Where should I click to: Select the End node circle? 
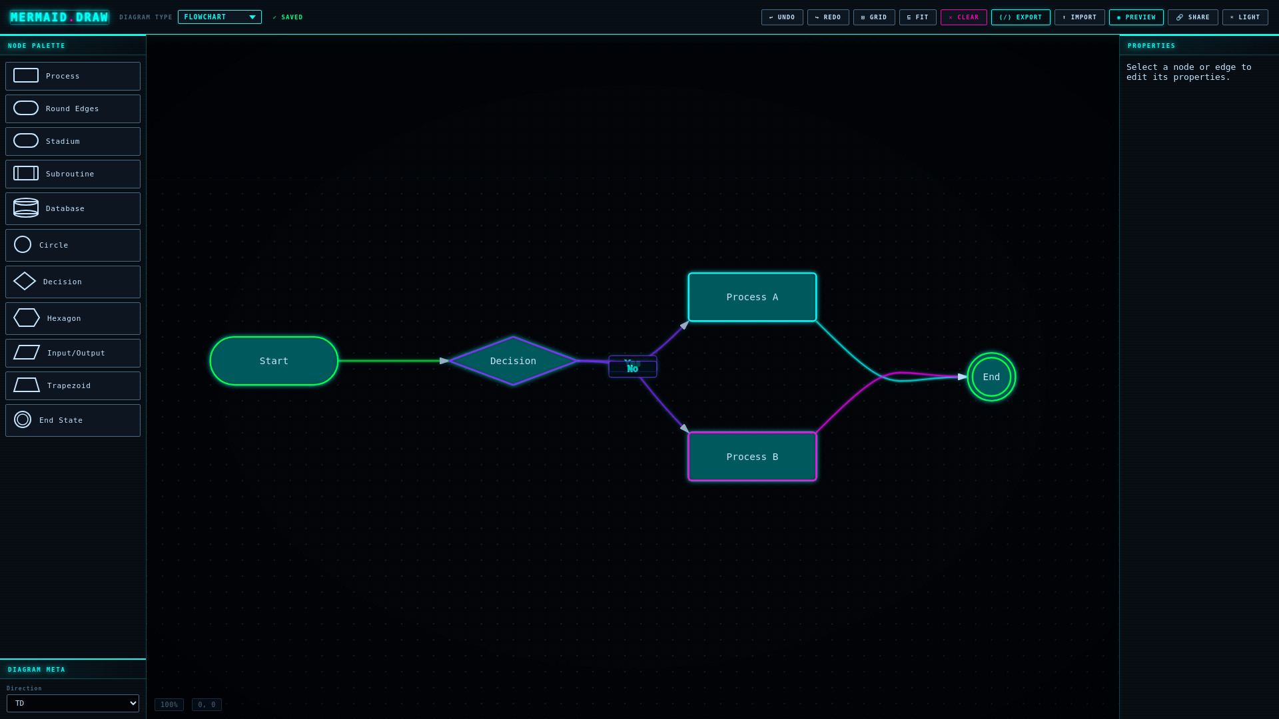pyautogui.click(x=991, y=377)
